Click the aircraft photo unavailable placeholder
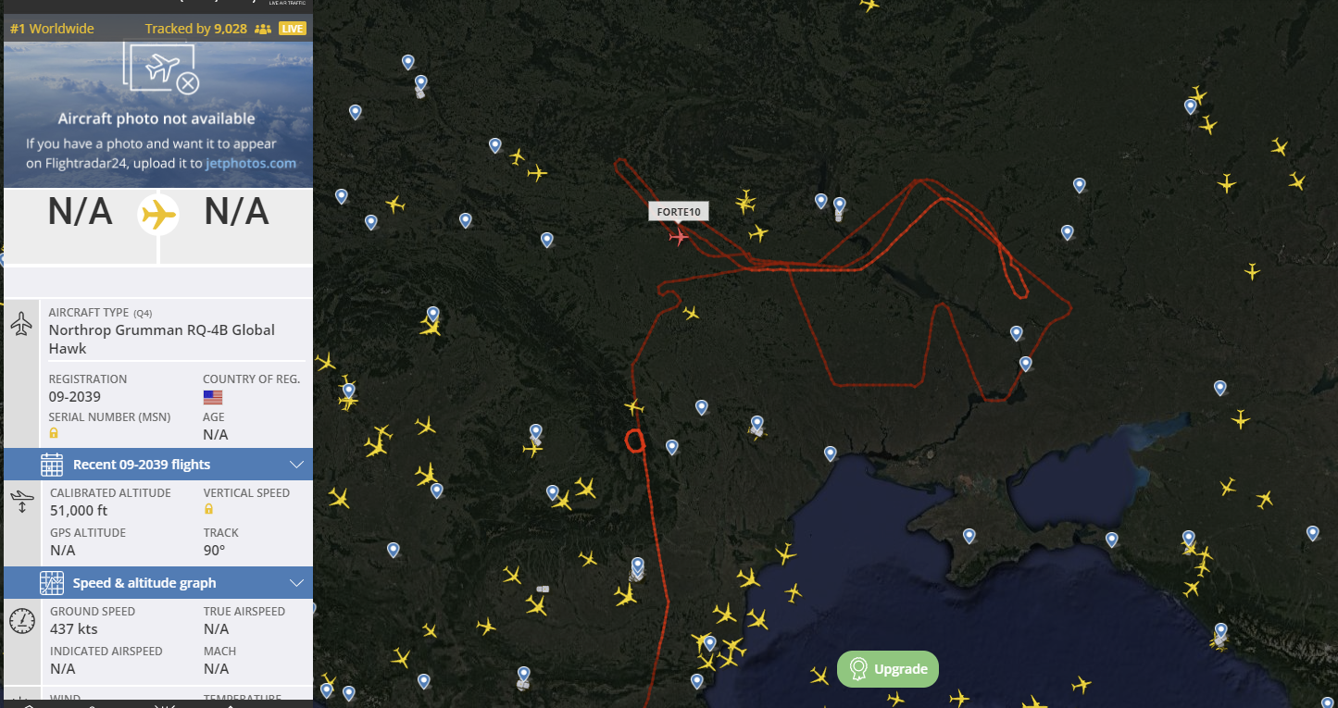 point(158,114)
